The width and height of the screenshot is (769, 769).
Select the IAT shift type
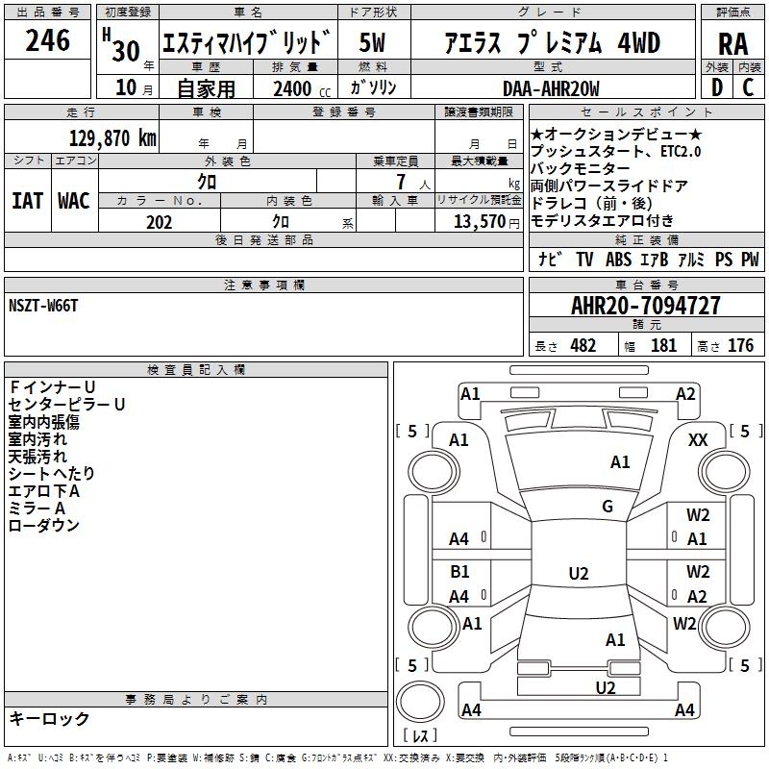27,200
